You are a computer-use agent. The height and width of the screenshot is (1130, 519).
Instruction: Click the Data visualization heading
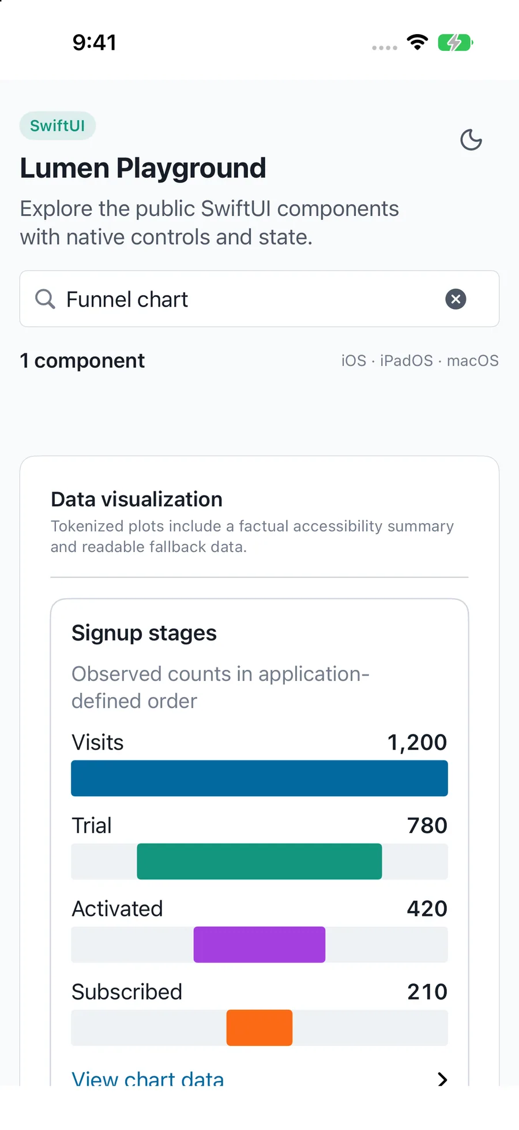click(137, 499)
